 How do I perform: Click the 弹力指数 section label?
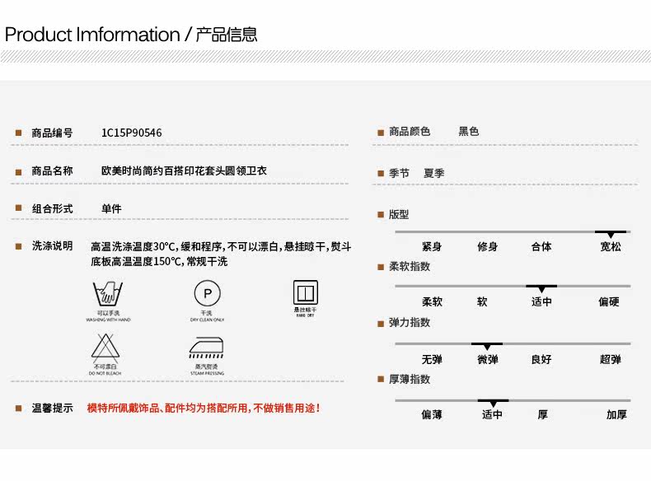click(410, 323)
